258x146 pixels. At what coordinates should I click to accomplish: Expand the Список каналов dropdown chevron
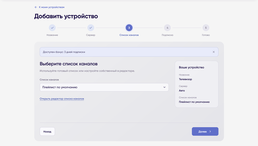164,87
